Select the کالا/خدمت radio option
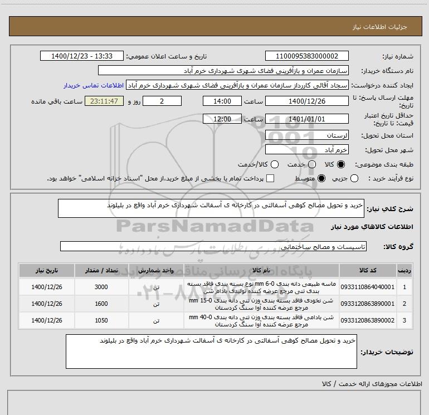 coord(275,164)
